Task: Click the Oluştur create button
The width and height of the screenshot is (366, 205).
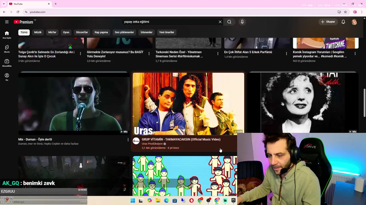Action: click(x=328, y=22)
